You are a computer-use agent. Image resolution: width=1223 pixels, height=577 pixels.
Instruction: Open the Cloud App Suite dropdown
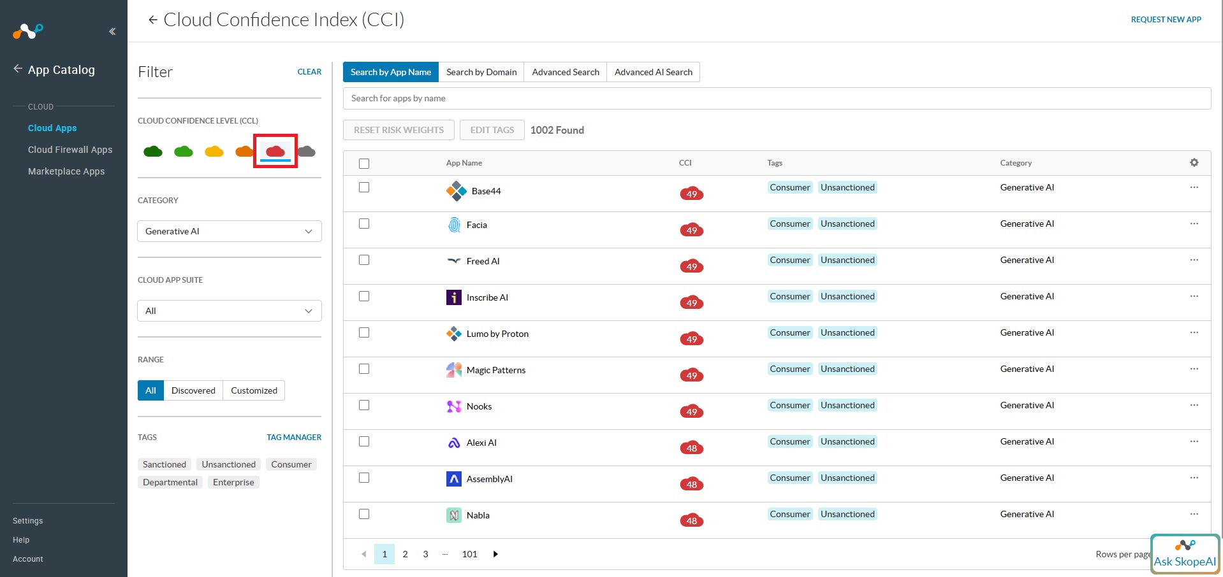tap(229, 311)
